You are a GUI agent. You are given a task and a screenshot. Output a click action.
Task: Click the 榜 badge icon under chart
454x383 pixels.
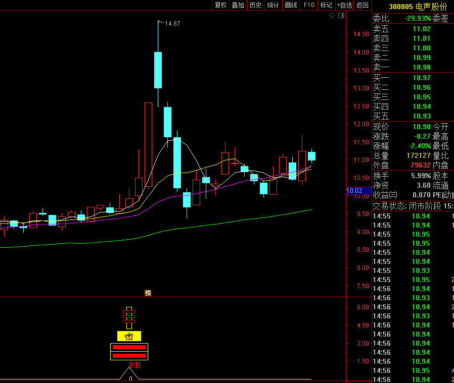148,293
